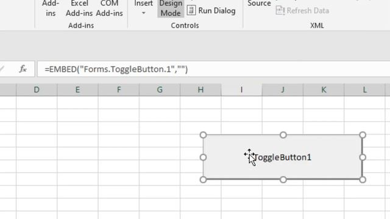Click the Run Dialog label
390x219 pixels.
coord(217,11)
